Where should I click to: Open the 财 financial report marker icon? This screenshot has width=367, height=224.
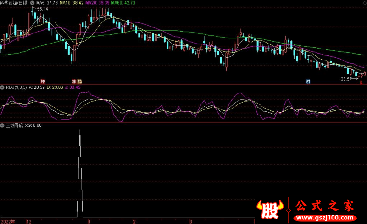coord(308,82)
